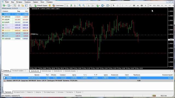The image size is (175, 98).
Task: Open a new chart via toolbar icon
Action: [4, 5]
